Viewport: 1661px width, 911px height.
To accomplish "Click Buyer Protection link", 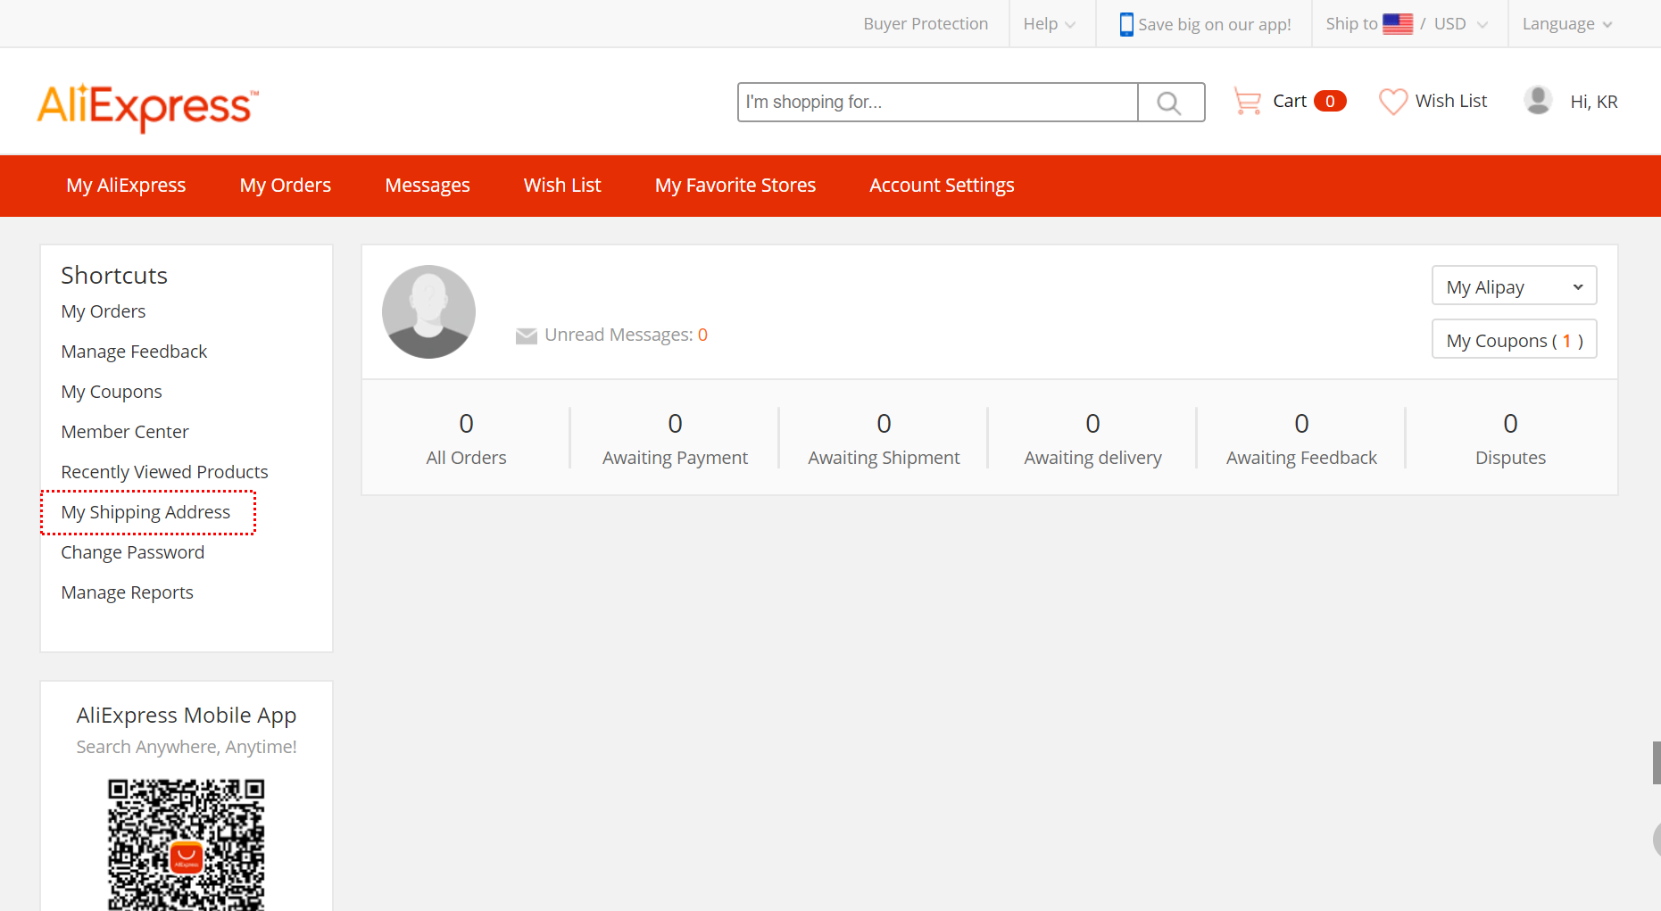I will click(x=926, y=24).
